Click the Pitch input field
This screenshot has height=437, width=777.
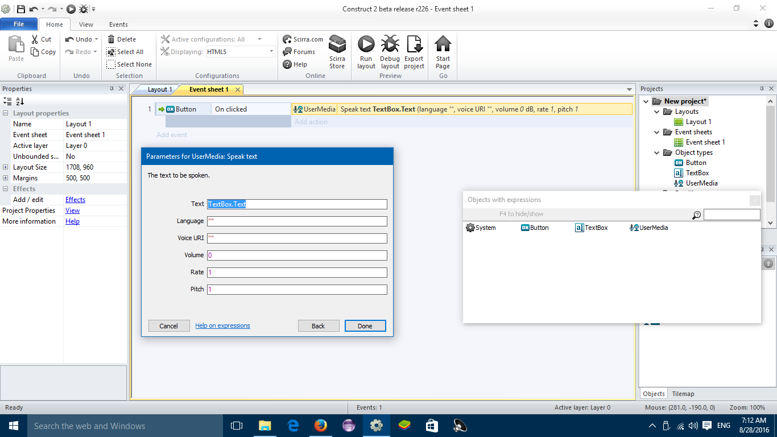[297, 290]
